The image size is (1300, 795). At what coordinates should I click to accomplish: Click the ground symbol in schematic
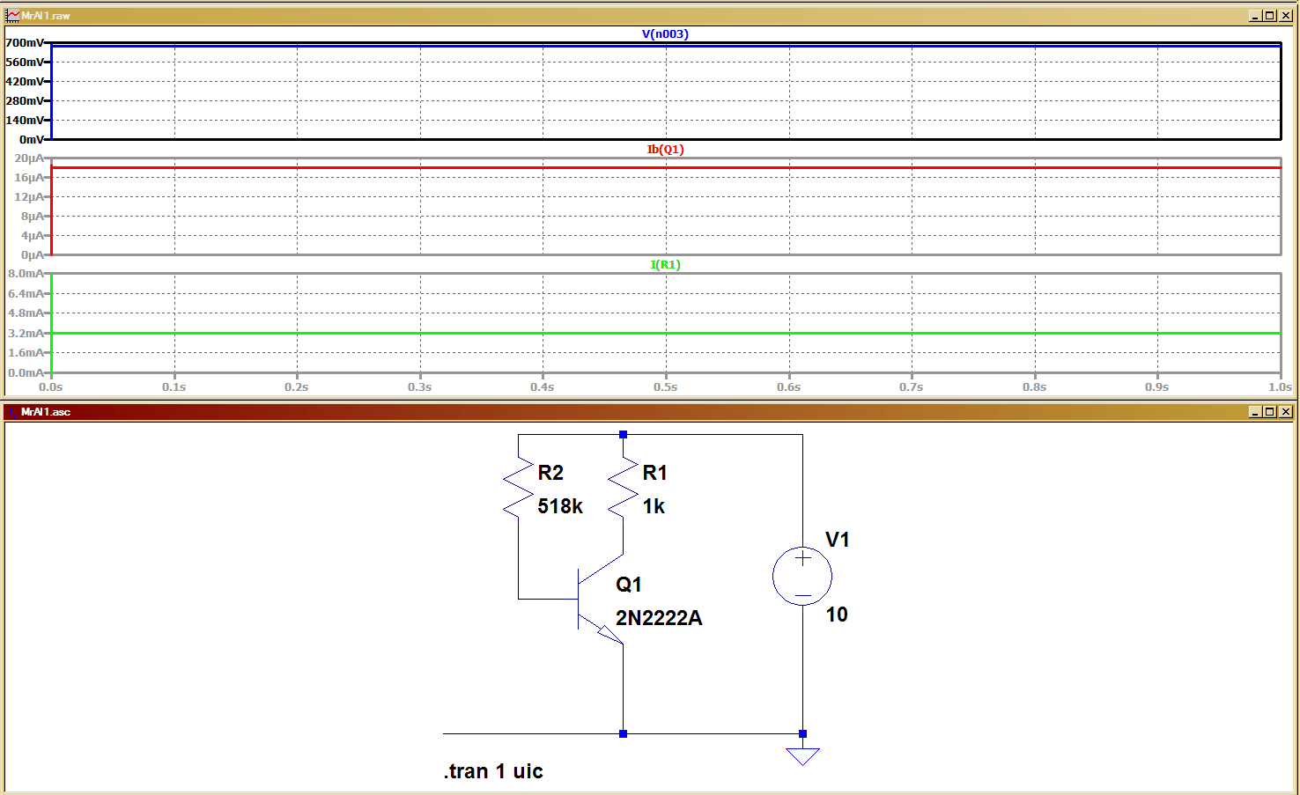coord(802,755)
